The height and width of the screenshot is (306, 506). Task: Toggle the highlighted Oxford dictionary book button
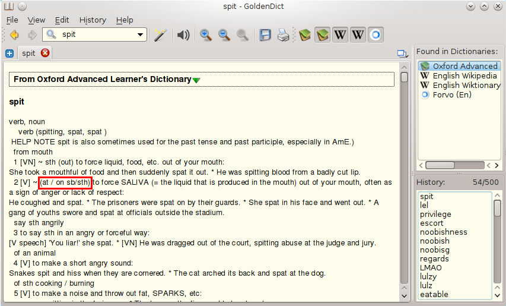(322, 35)
